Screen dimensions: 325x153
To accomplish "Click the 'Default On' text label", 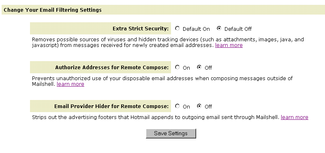I will point(196,29).
